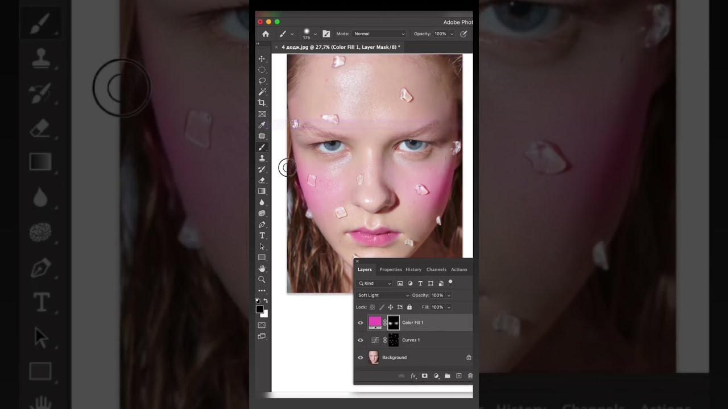
Task: Expand the layer Opacity dropdown arrow
Action: pos(449,295)
